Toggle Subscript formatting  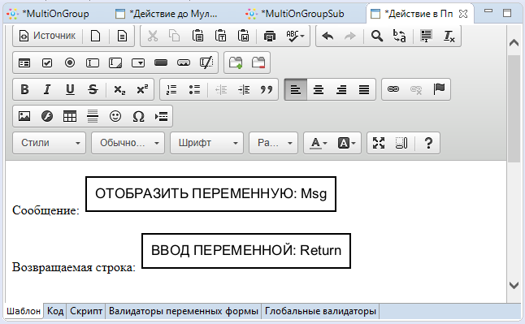[119, 89]
